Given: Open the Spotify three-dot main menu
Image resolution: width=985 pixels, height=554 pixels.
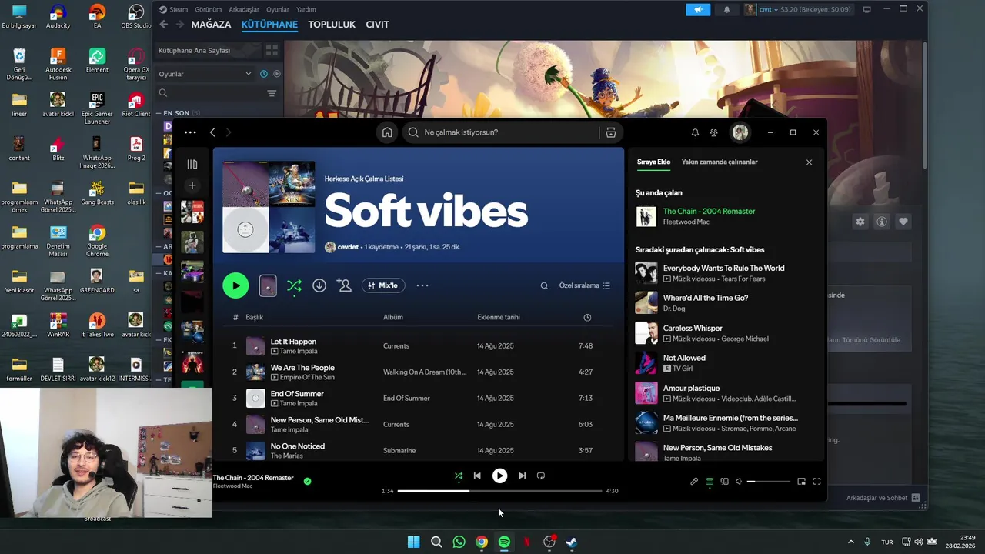Looking at the screenshot, I should tap(190, 132).
